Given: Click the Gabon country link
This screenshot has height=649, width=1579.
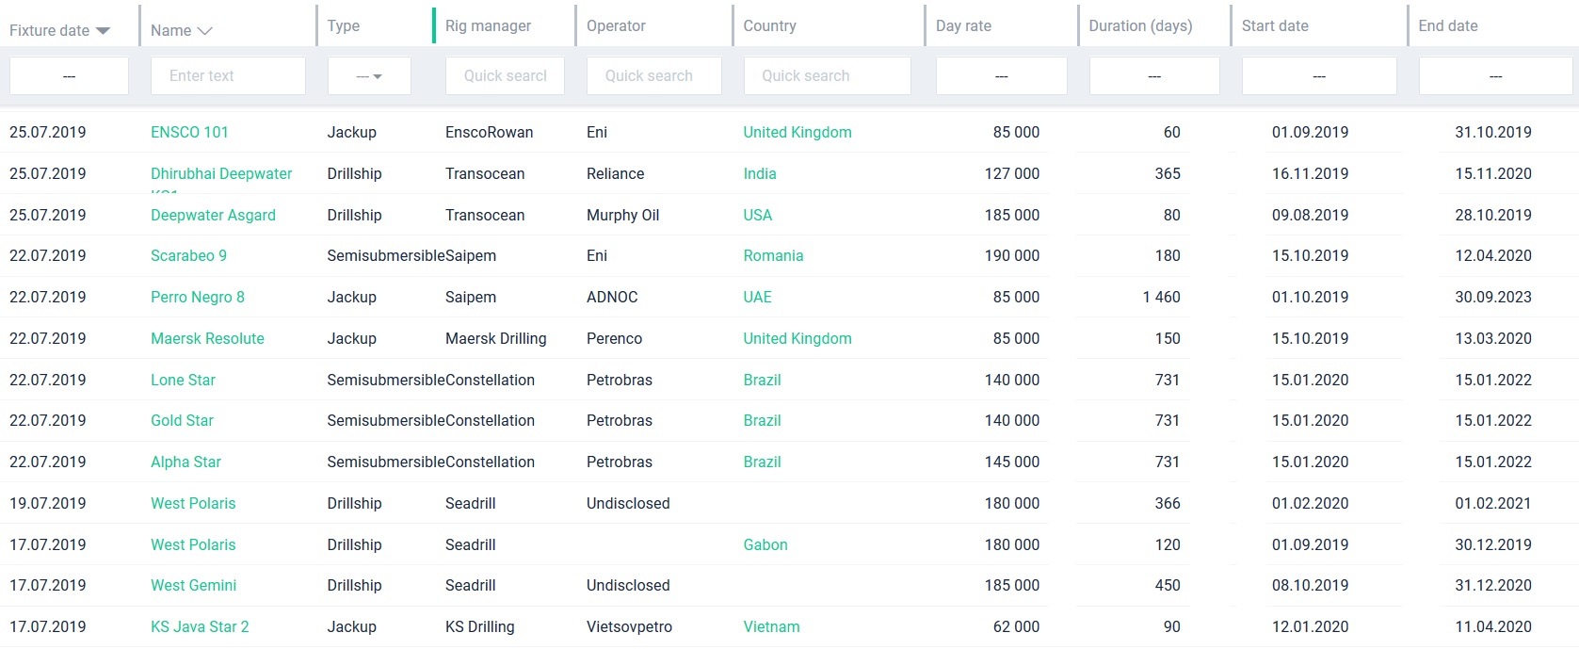Looking at the screenshot, I should click(x=765, y=545).
